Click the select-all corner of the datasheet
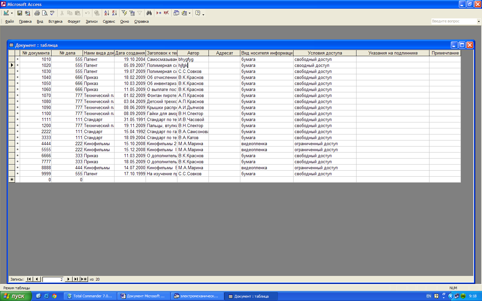 [x=12, y=53]
